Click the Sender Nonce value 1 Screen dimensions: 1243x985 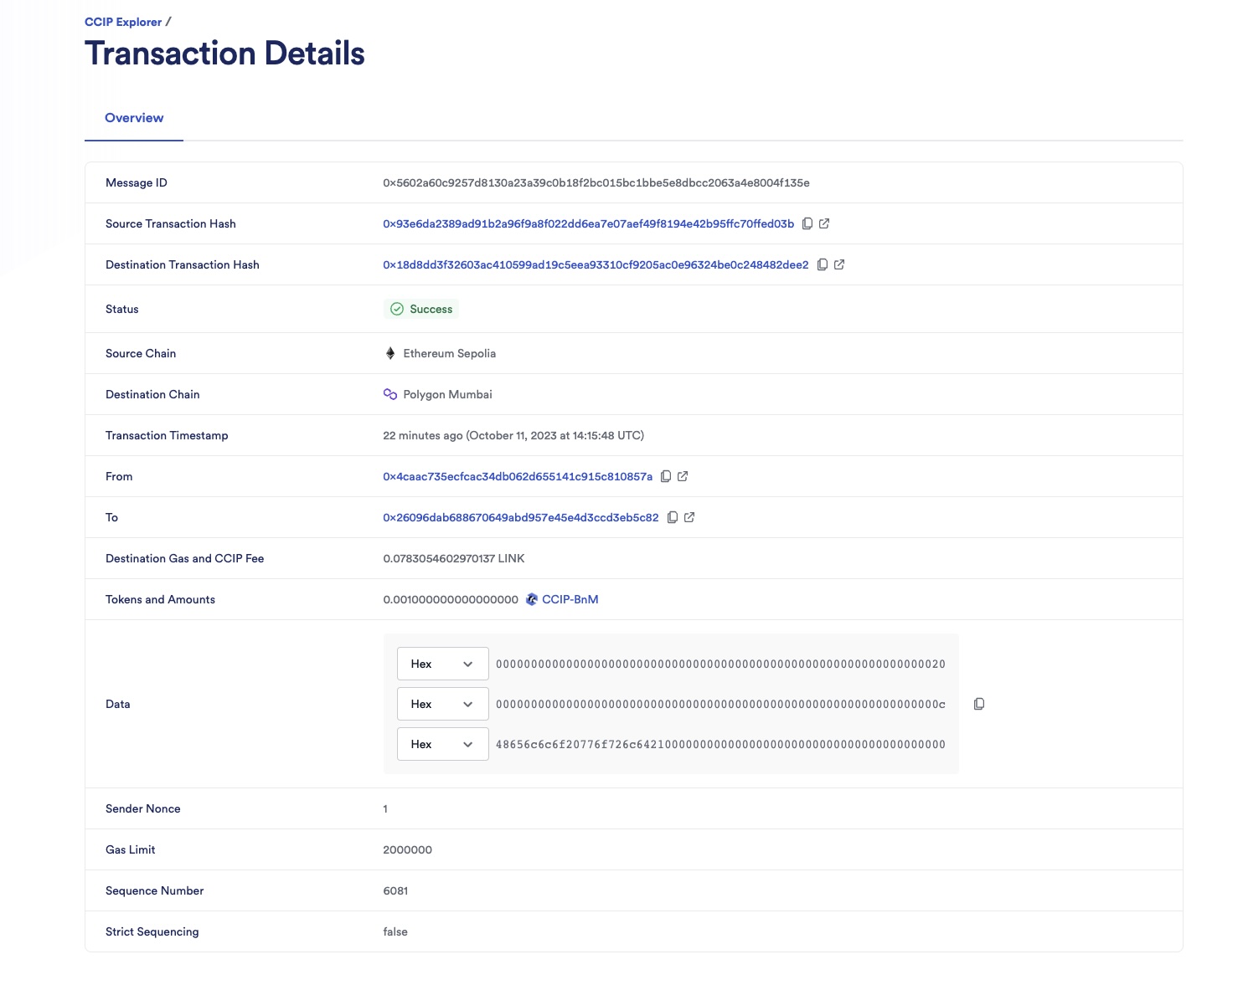point(385,808)
